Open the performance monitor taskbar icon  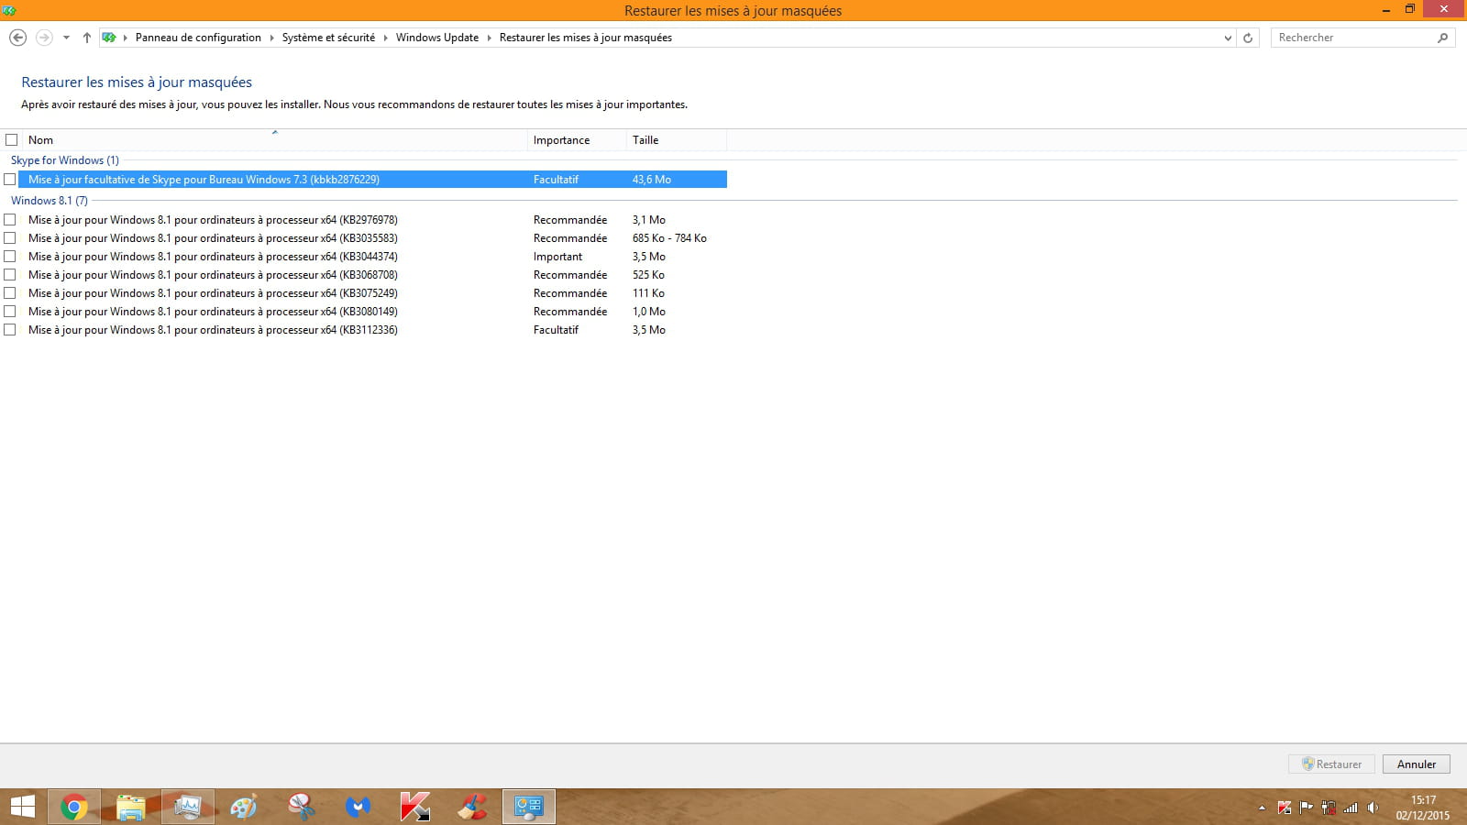[x=188, y=807]
